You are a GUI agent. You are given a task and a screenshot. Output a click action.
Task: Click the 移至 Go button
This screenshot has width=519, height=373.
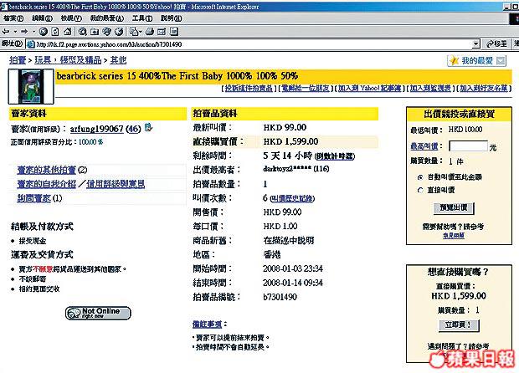pos(496,44)
